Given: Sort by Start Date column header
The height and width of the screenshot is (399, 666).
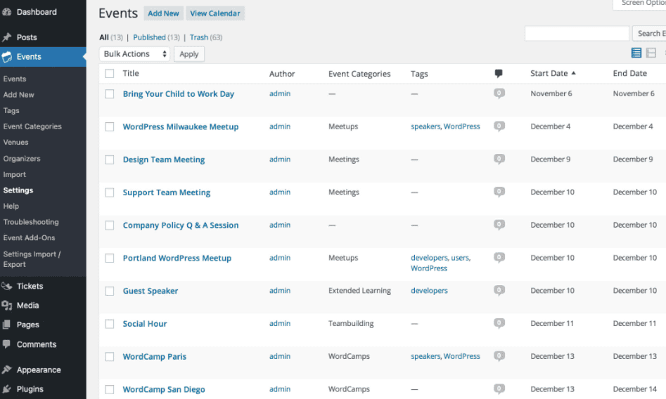Looking at the screenshot, I should click(x=553, y=73).
